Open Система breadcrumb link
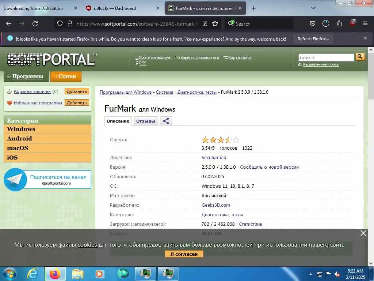The height and width of the screenshot is (281, 374). point(164,92)
